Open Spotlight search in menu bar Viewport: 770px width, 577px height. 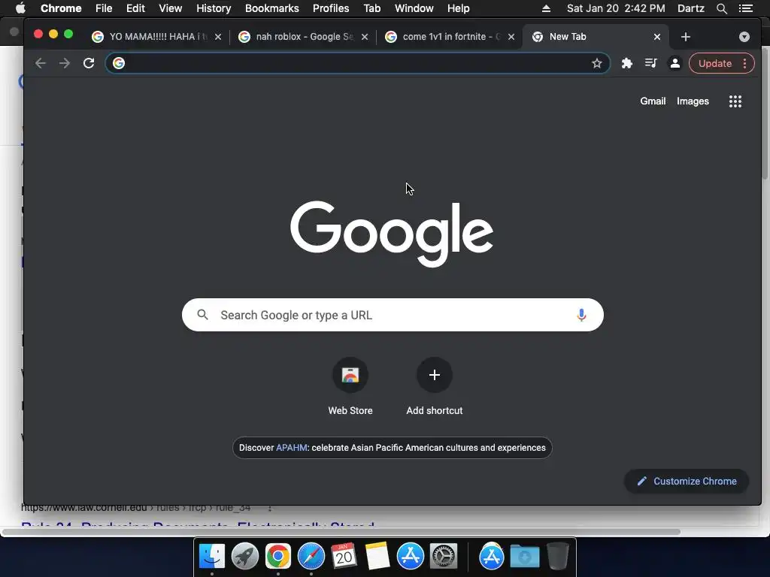721,8
